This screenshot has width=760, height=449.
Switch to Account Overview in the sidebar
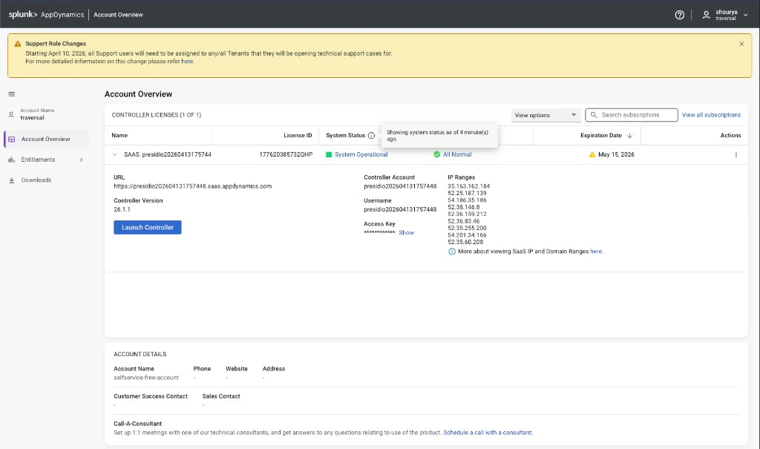[x=46, y=139]
